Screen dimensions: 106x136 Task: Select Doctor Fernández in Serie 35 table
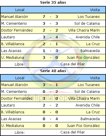(x=17, y=30)
